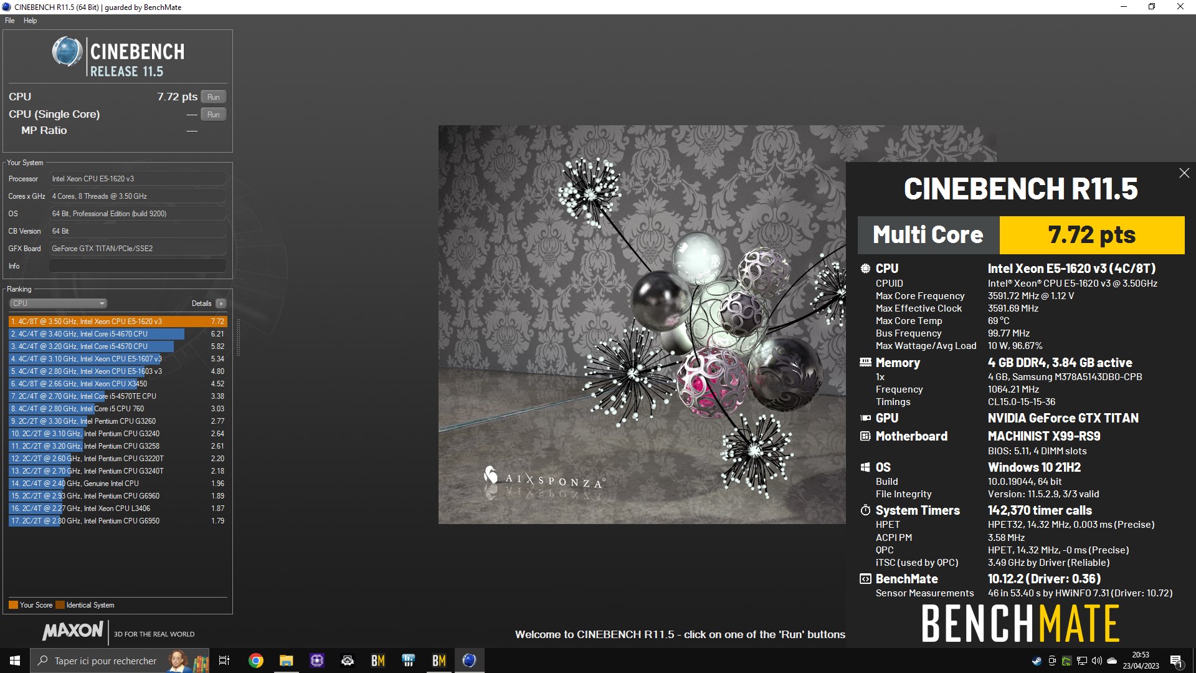Close the BenchMate result overlay

pos(1184,173)
